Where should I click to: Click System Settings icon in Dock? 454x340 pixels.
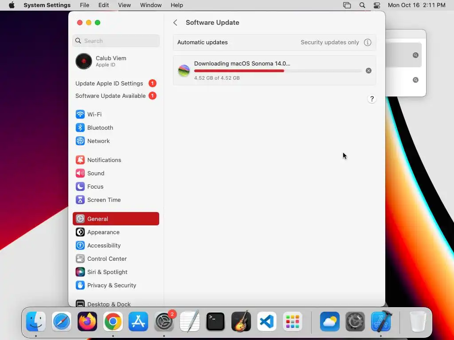coord(164,321)
